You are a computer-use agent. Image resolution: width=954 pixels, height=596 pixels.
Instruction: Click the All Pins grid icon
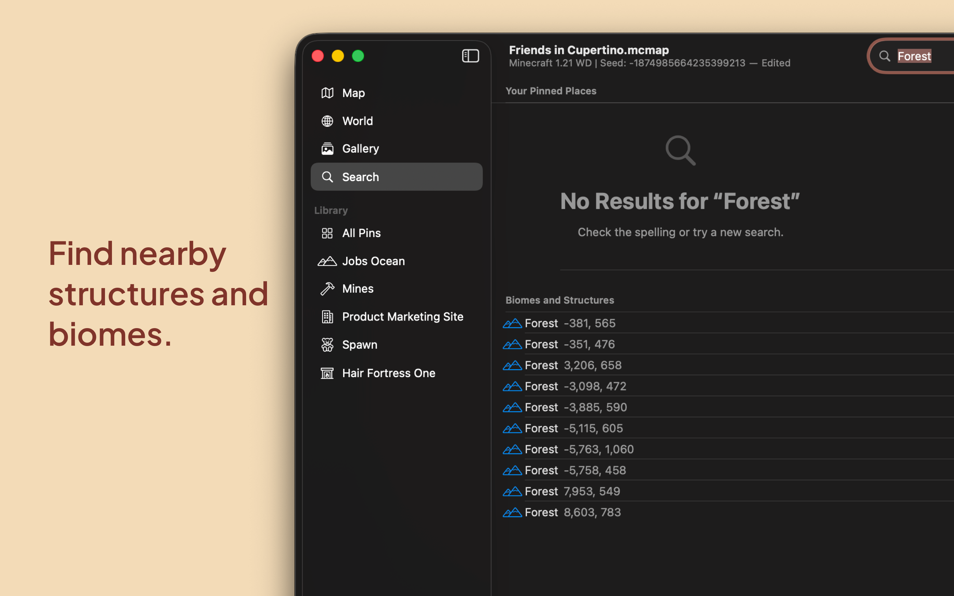click(327, 233)
